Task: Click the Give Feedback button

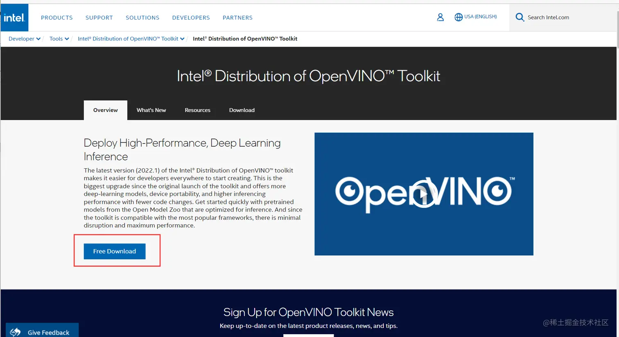Action: click(x=42, y=330)
